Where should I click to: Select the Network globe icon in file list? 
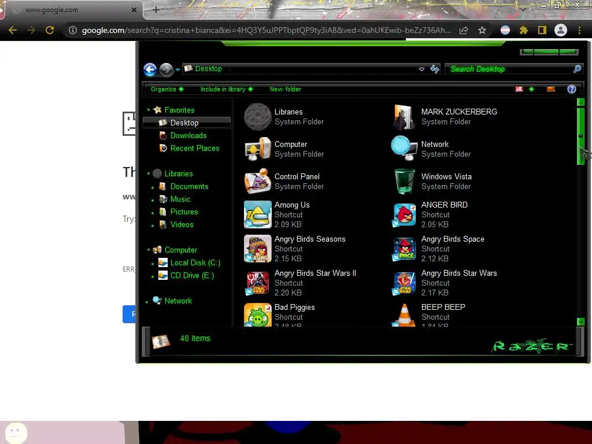point(404,149)
